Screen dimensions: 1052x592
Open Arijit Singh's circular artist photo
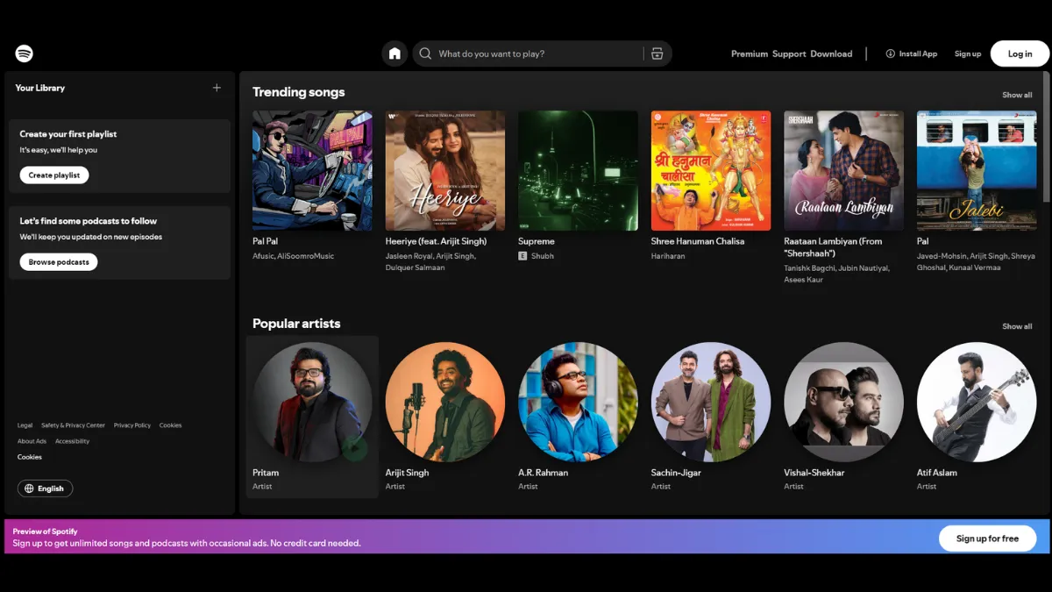pyautogui.click(x=445, y=402)
